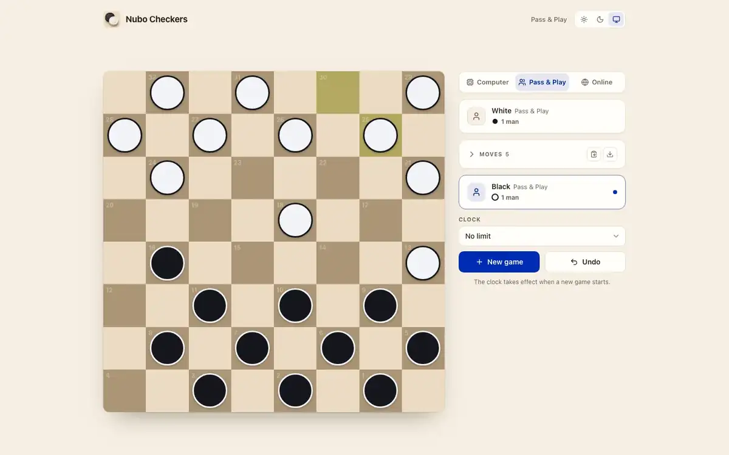729x455 pixels.
Task: Switch to light theme sun icon
Action: coord(584,19)
